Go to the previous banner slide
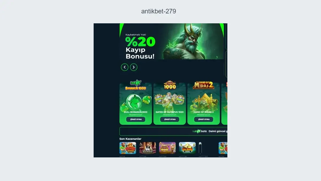The image size is (321, 181). pyautogui.click(x=125, y=67)
